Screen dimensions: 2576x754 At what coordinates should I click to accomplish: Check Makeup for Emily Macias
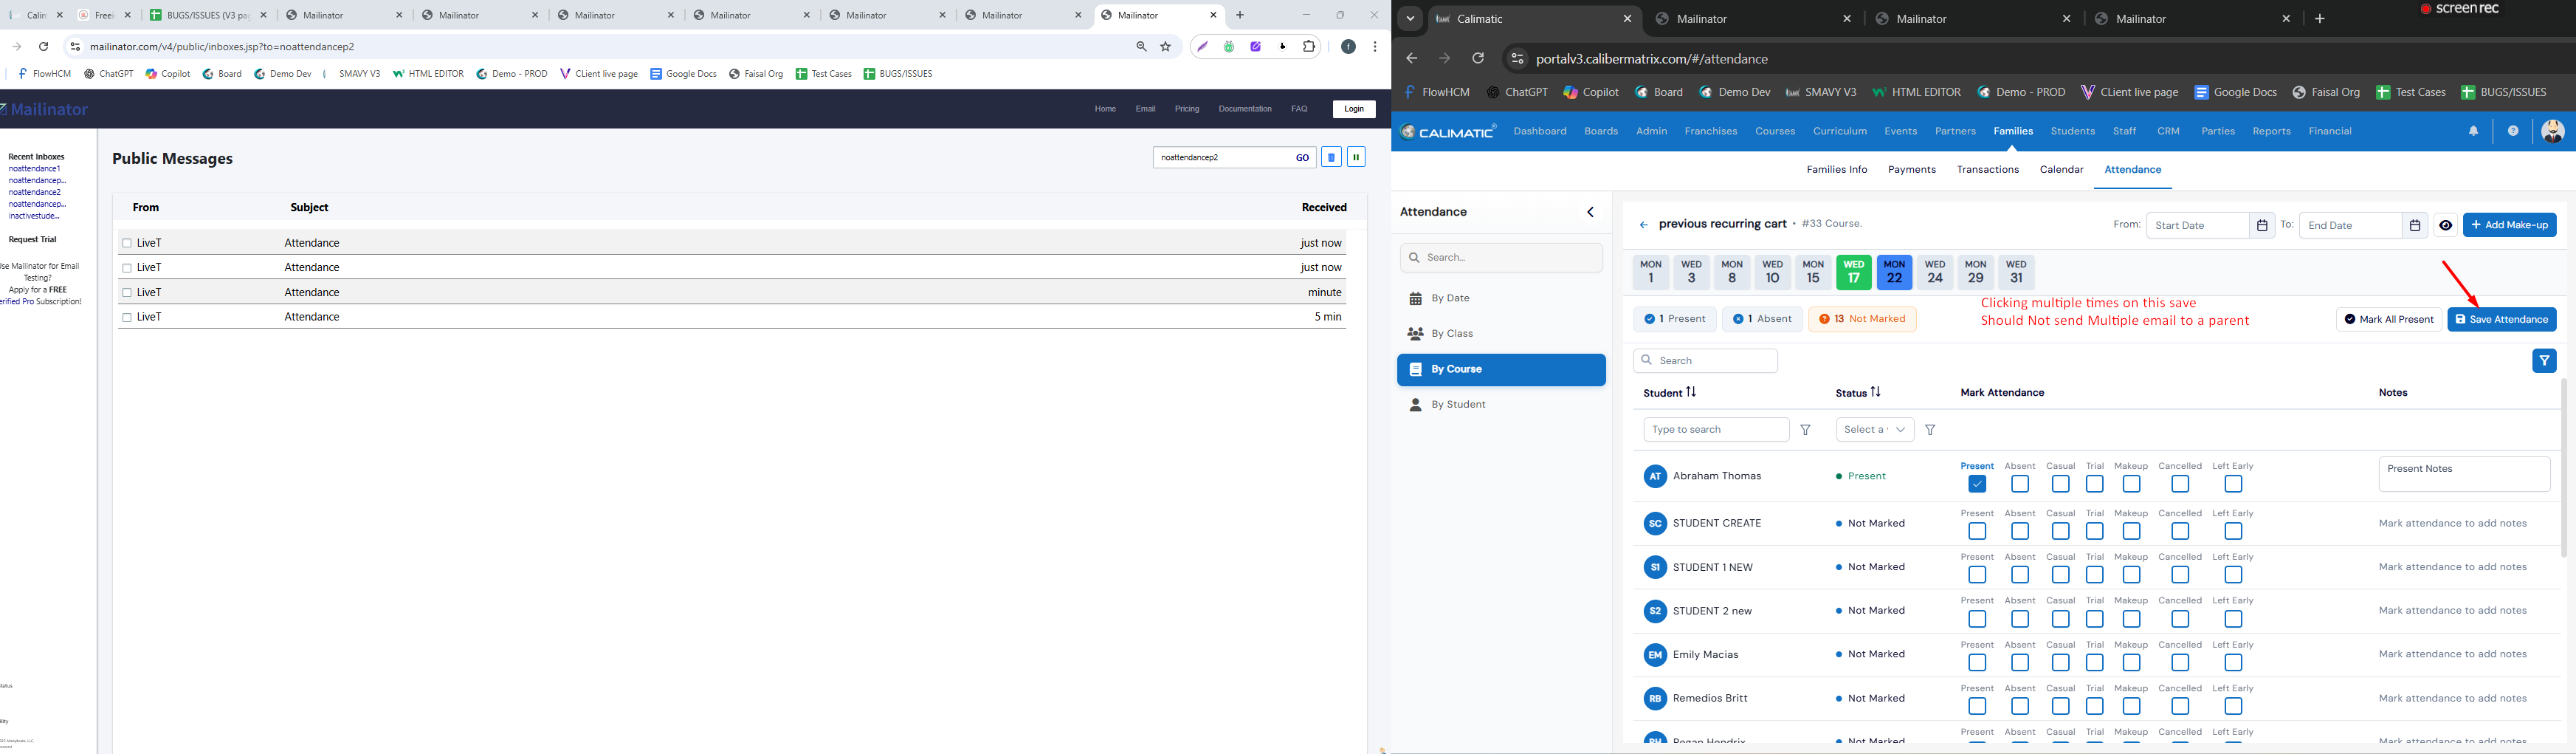(2132, 663)
